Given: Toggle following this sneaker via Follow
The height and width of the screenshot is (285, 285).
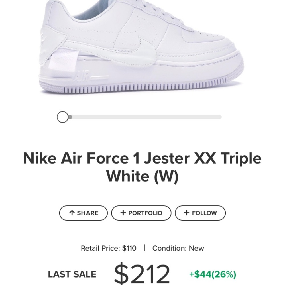Looking at the screenshot, I should click(200, 213).
